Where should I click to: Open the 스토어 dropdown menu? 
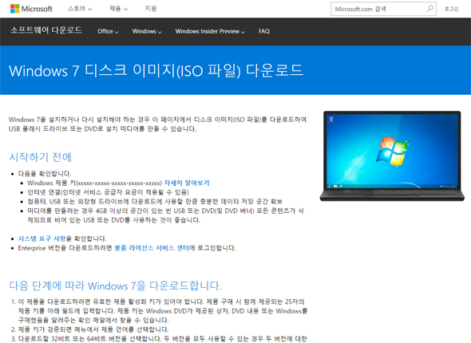point(80,9)
